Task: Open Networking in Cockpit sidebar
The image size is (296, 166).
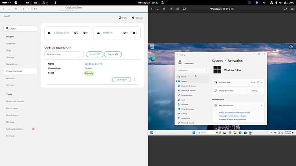Action: (x=12, y=64)
